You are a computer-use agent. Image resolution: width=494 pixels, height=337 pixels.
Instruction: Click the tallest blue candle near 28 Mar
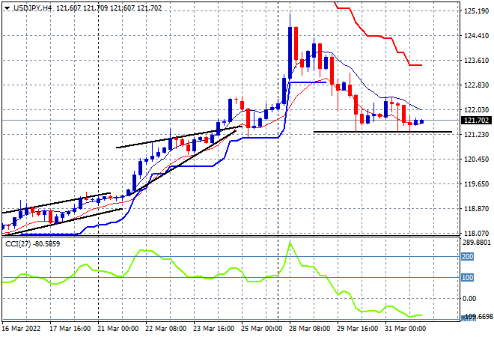click(290, 52)
